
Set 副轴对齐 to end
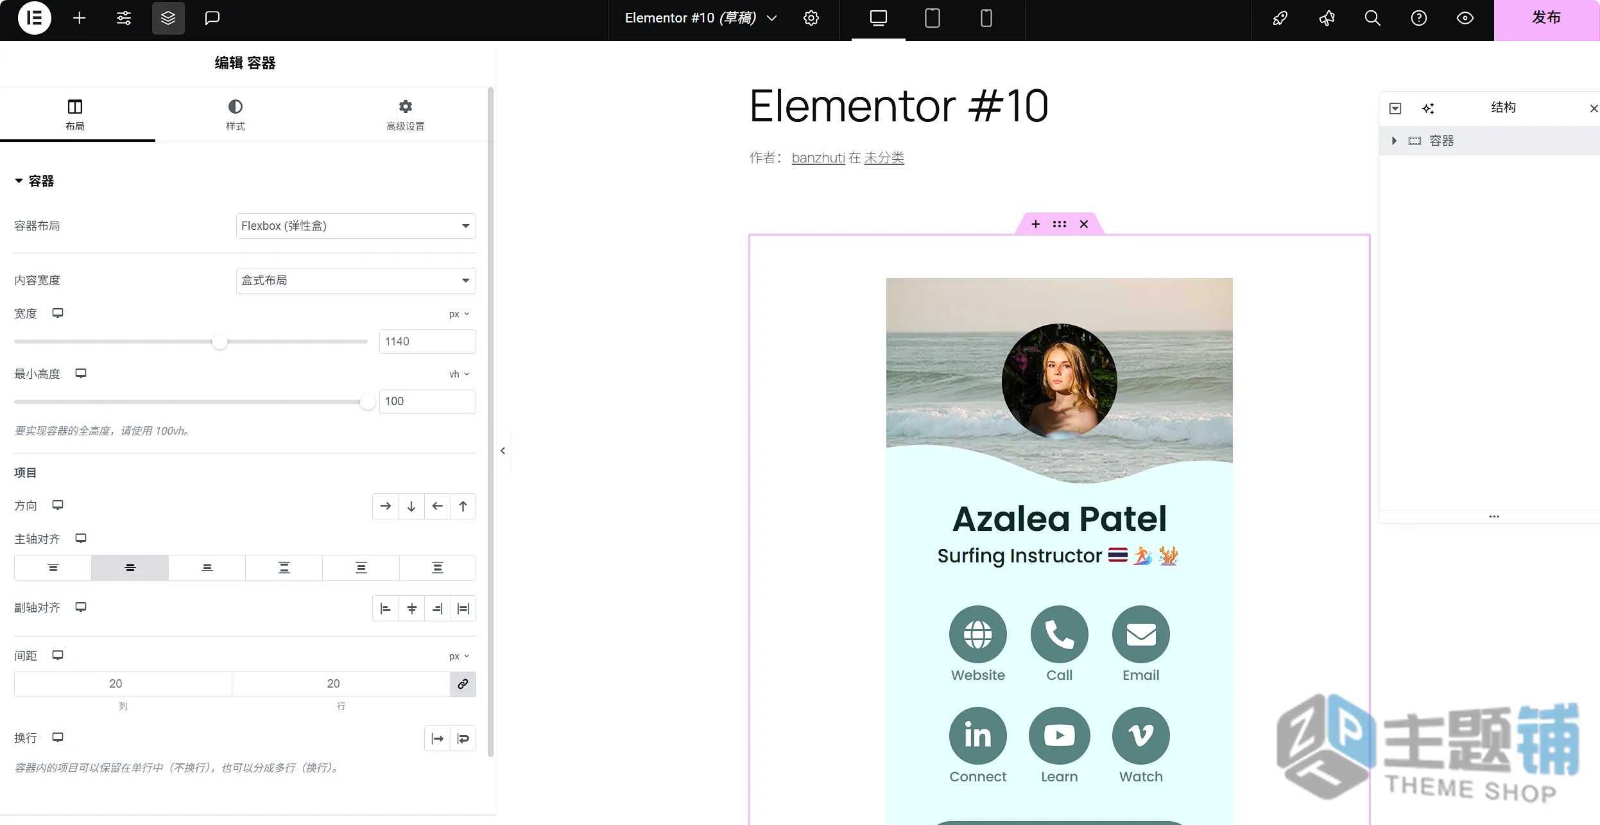(x=437, y=609)
